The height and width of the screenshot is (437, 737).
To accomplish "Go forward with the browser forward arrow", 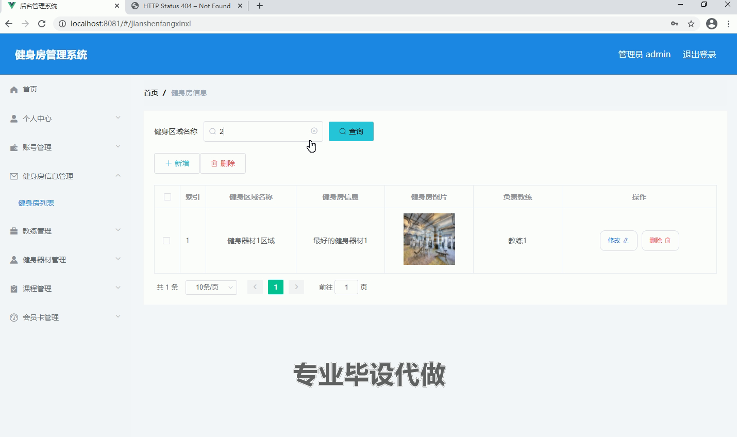I will 25,24.
